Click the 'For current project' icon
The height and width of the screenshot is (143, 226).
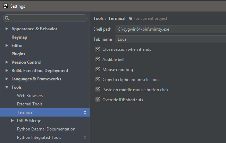(130, 18)
